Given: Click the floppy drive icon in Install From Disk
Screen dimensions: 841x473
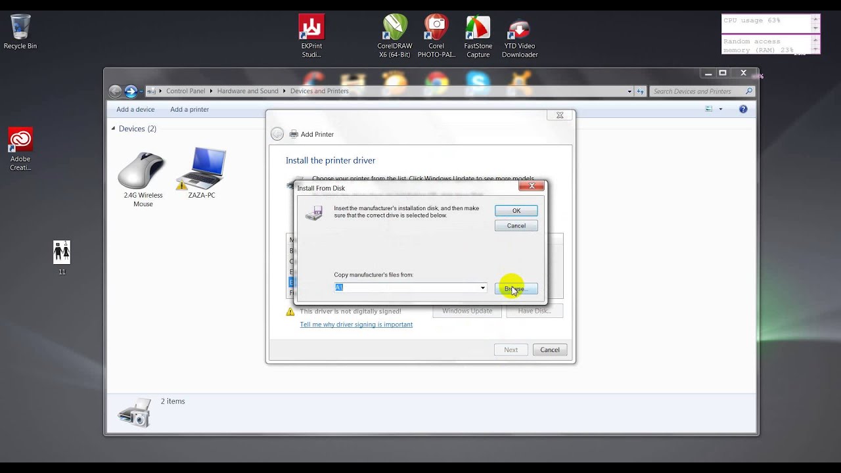Looking at the screenshot, I should pyautogui.click(x=314, y=213).
